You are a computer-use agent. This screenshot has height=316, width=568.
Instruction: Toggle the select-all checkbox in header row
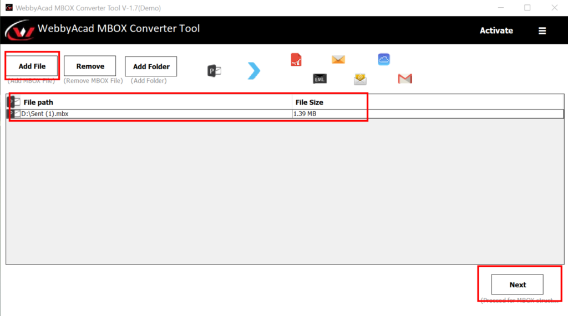point(17,102)
